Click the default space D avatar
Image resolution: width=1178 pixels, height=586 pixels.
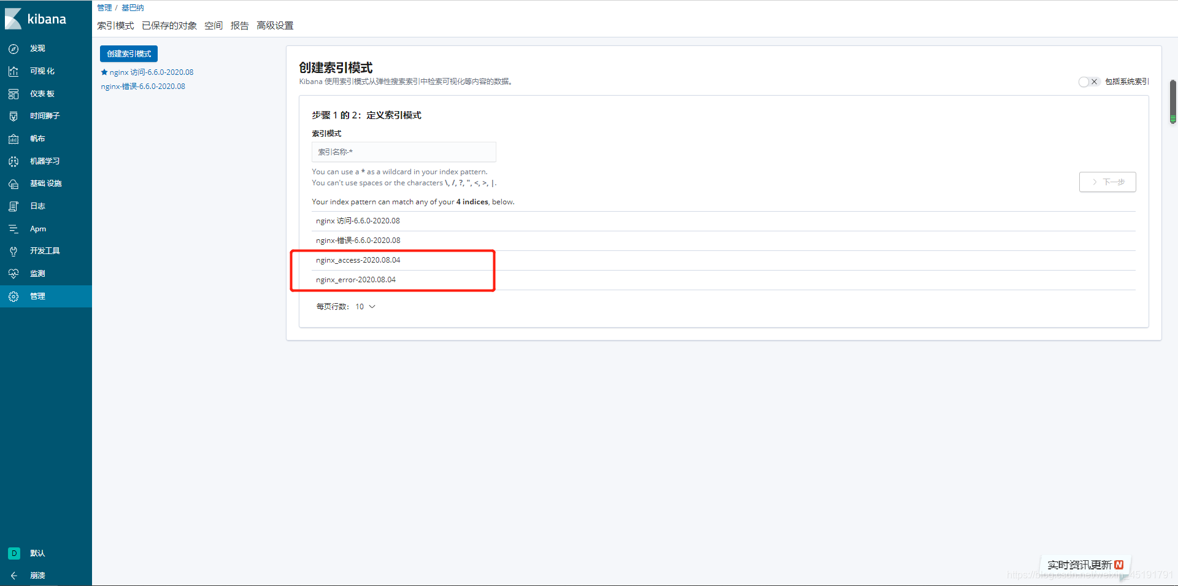pos(14,553)
